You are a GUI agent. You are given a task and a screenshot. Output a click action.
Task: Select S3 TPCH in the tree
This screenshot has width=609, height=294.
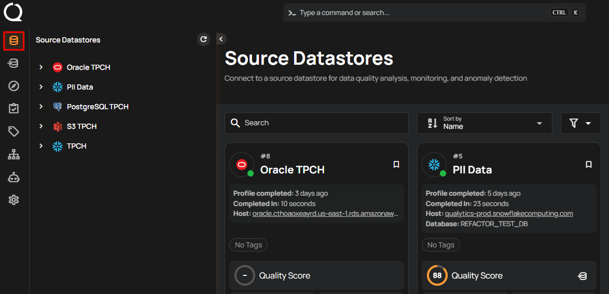pyautogui.click(x=81, y=126)
